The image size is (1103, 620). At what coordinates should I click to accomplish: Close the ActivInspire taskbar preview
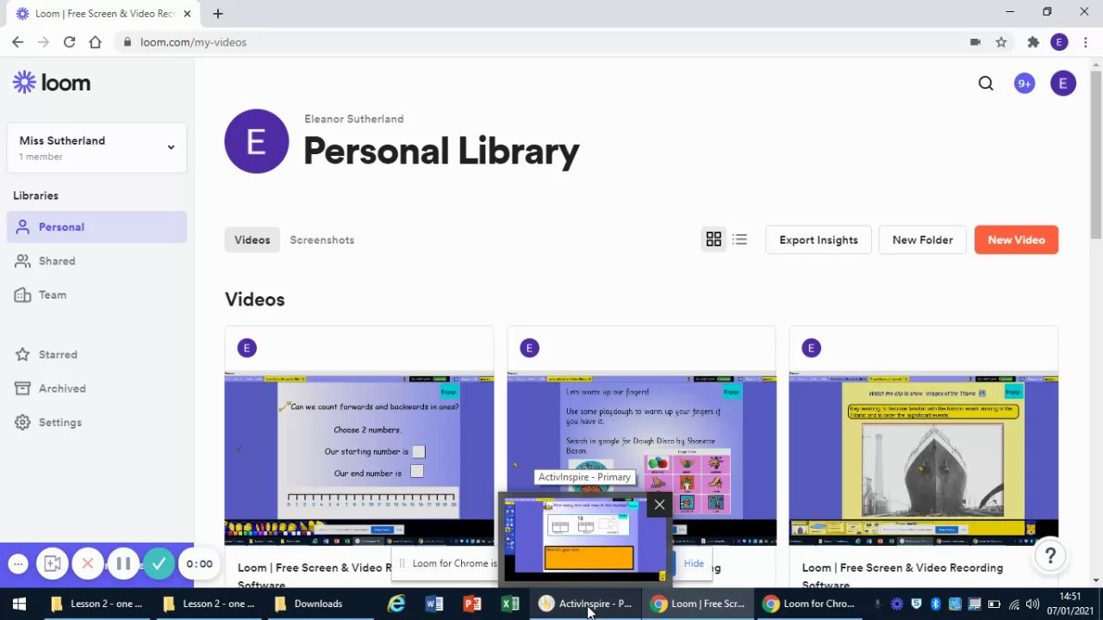coord(659,505)
